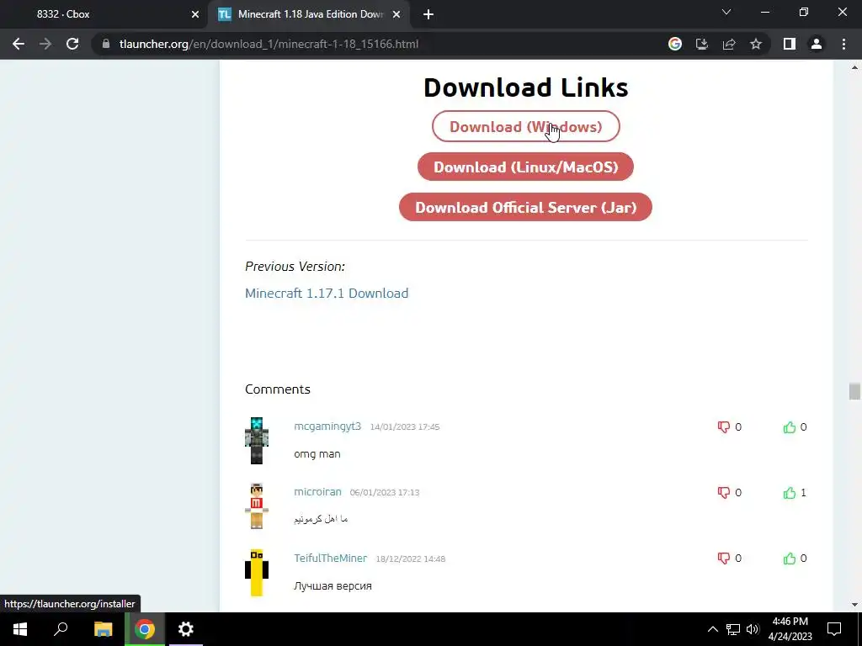Open the Google icon in address bar
862x646 pixels.
(674, 44)
